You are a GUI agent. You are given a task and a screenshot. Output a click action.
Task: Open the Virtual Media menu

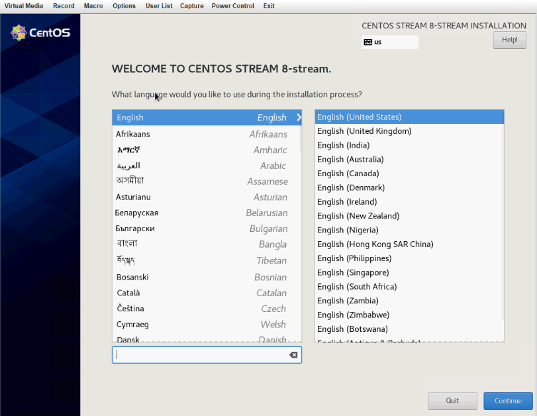[24, 6]
